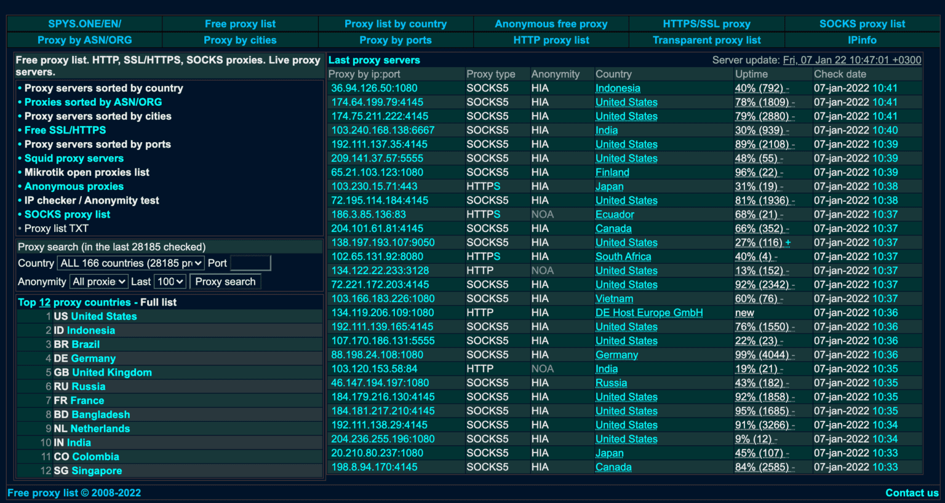Viewport: 945px width, 503px height.
Task: Expand the Last results count dropdown
Action: point(169,281)
